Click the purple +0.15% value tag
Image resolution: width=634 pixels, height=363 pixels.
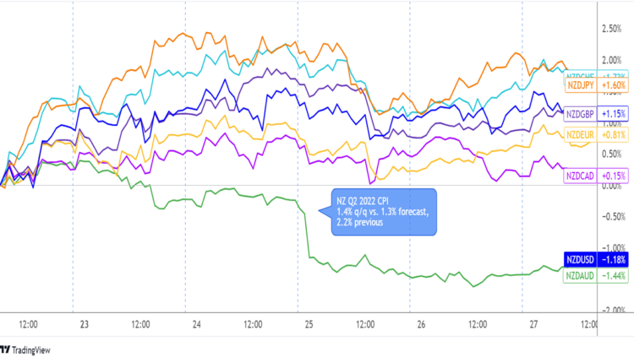[614, 175]
